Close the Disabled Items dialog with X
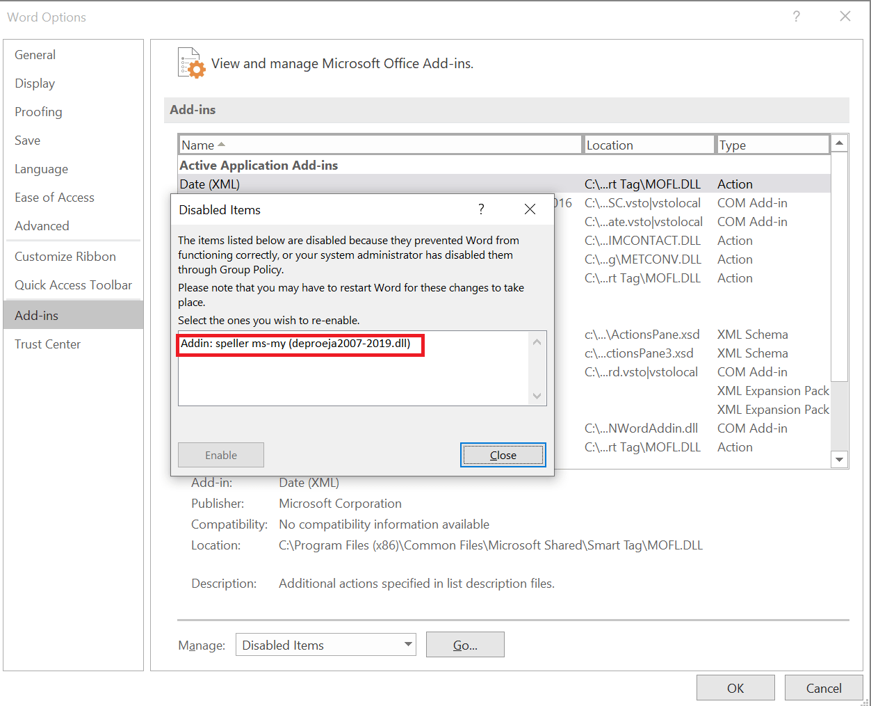The height and width of the screenshot is (706, 871). pos(530,209)
